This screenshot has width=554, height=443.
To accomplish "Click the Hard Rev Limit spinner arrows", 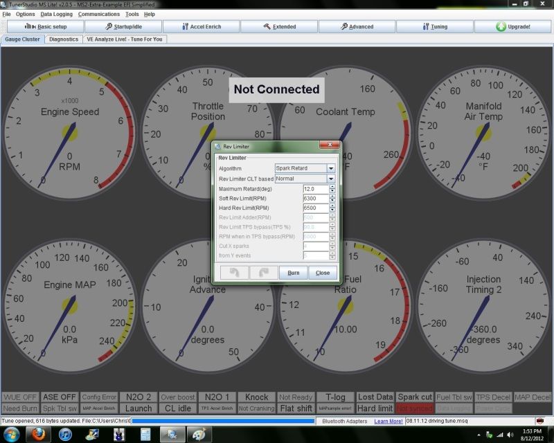I will click(332, 208).
